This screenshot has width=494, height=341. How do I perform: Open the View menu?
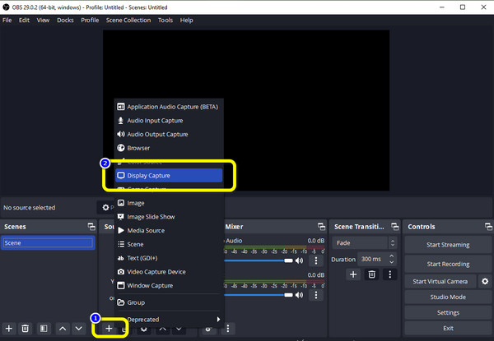(x=43, y=20)
